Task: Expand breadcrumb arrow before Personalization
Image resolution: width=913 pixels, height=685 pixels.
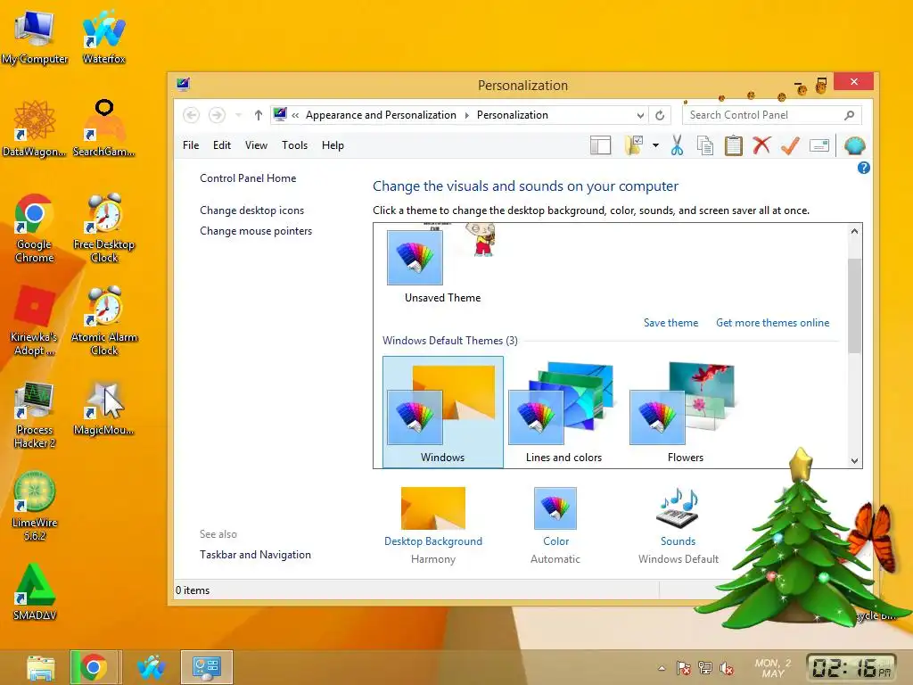Action: [467, 115]
